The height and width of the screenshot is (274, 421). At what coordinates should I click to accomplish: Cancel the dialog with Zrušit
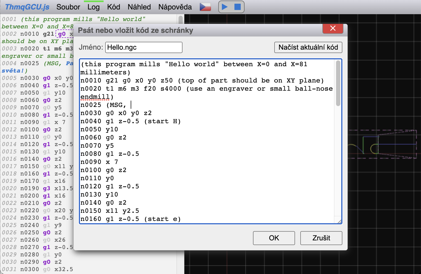pyautogui.click(x=321, y=238)
